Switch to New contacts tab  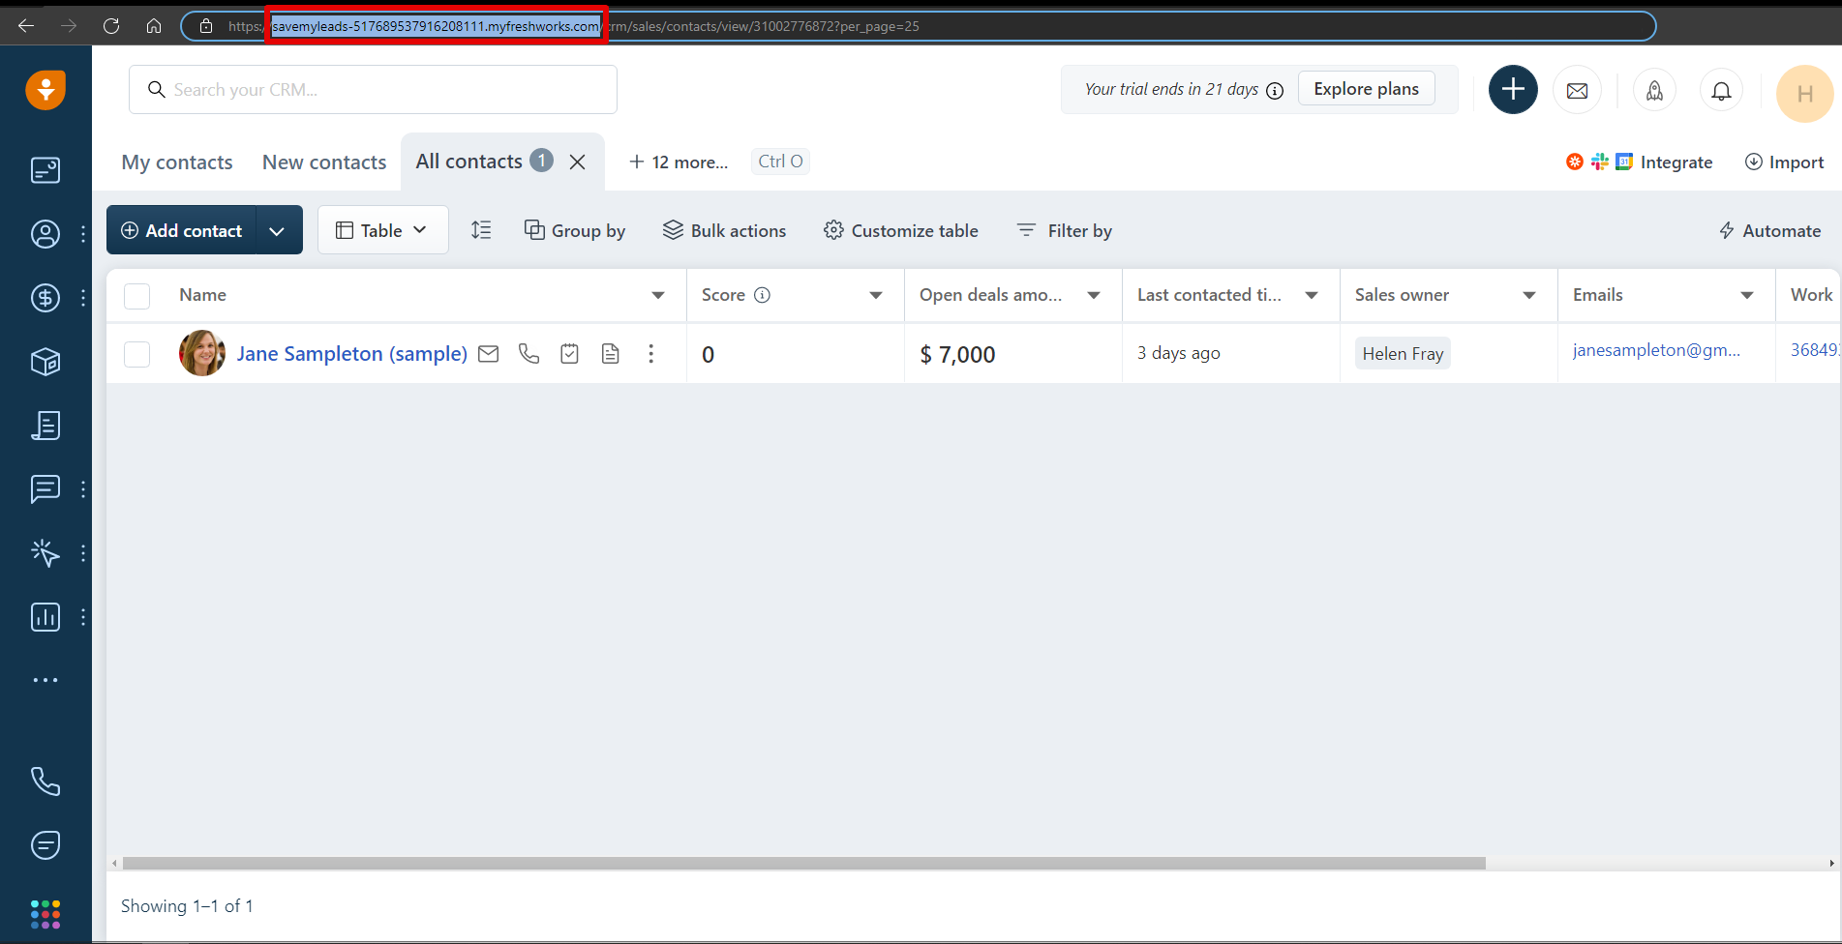click(324, 162)
